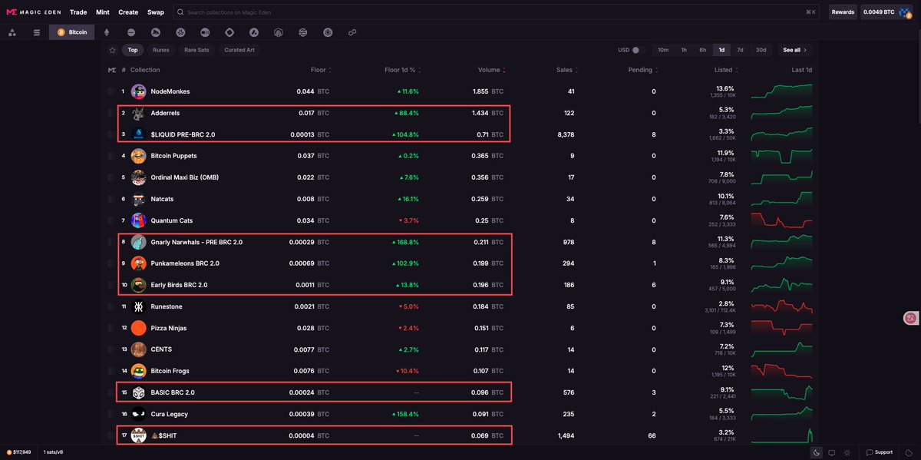Screen dimensions: 921x460
Task: Tick the checkbox on Cura Legacy row
Action: (111, 414)
